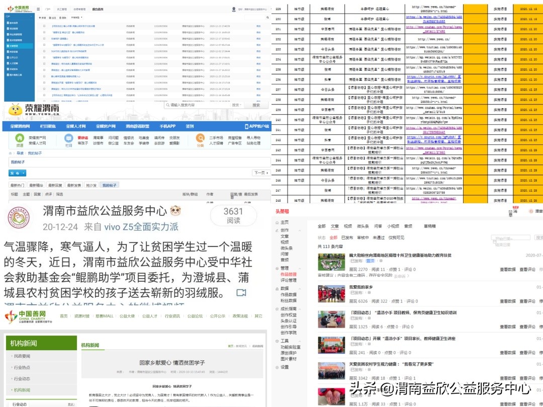Click the breadcrumb home icon before 导读
The image size is (543, 407).
tap(11, 153)
